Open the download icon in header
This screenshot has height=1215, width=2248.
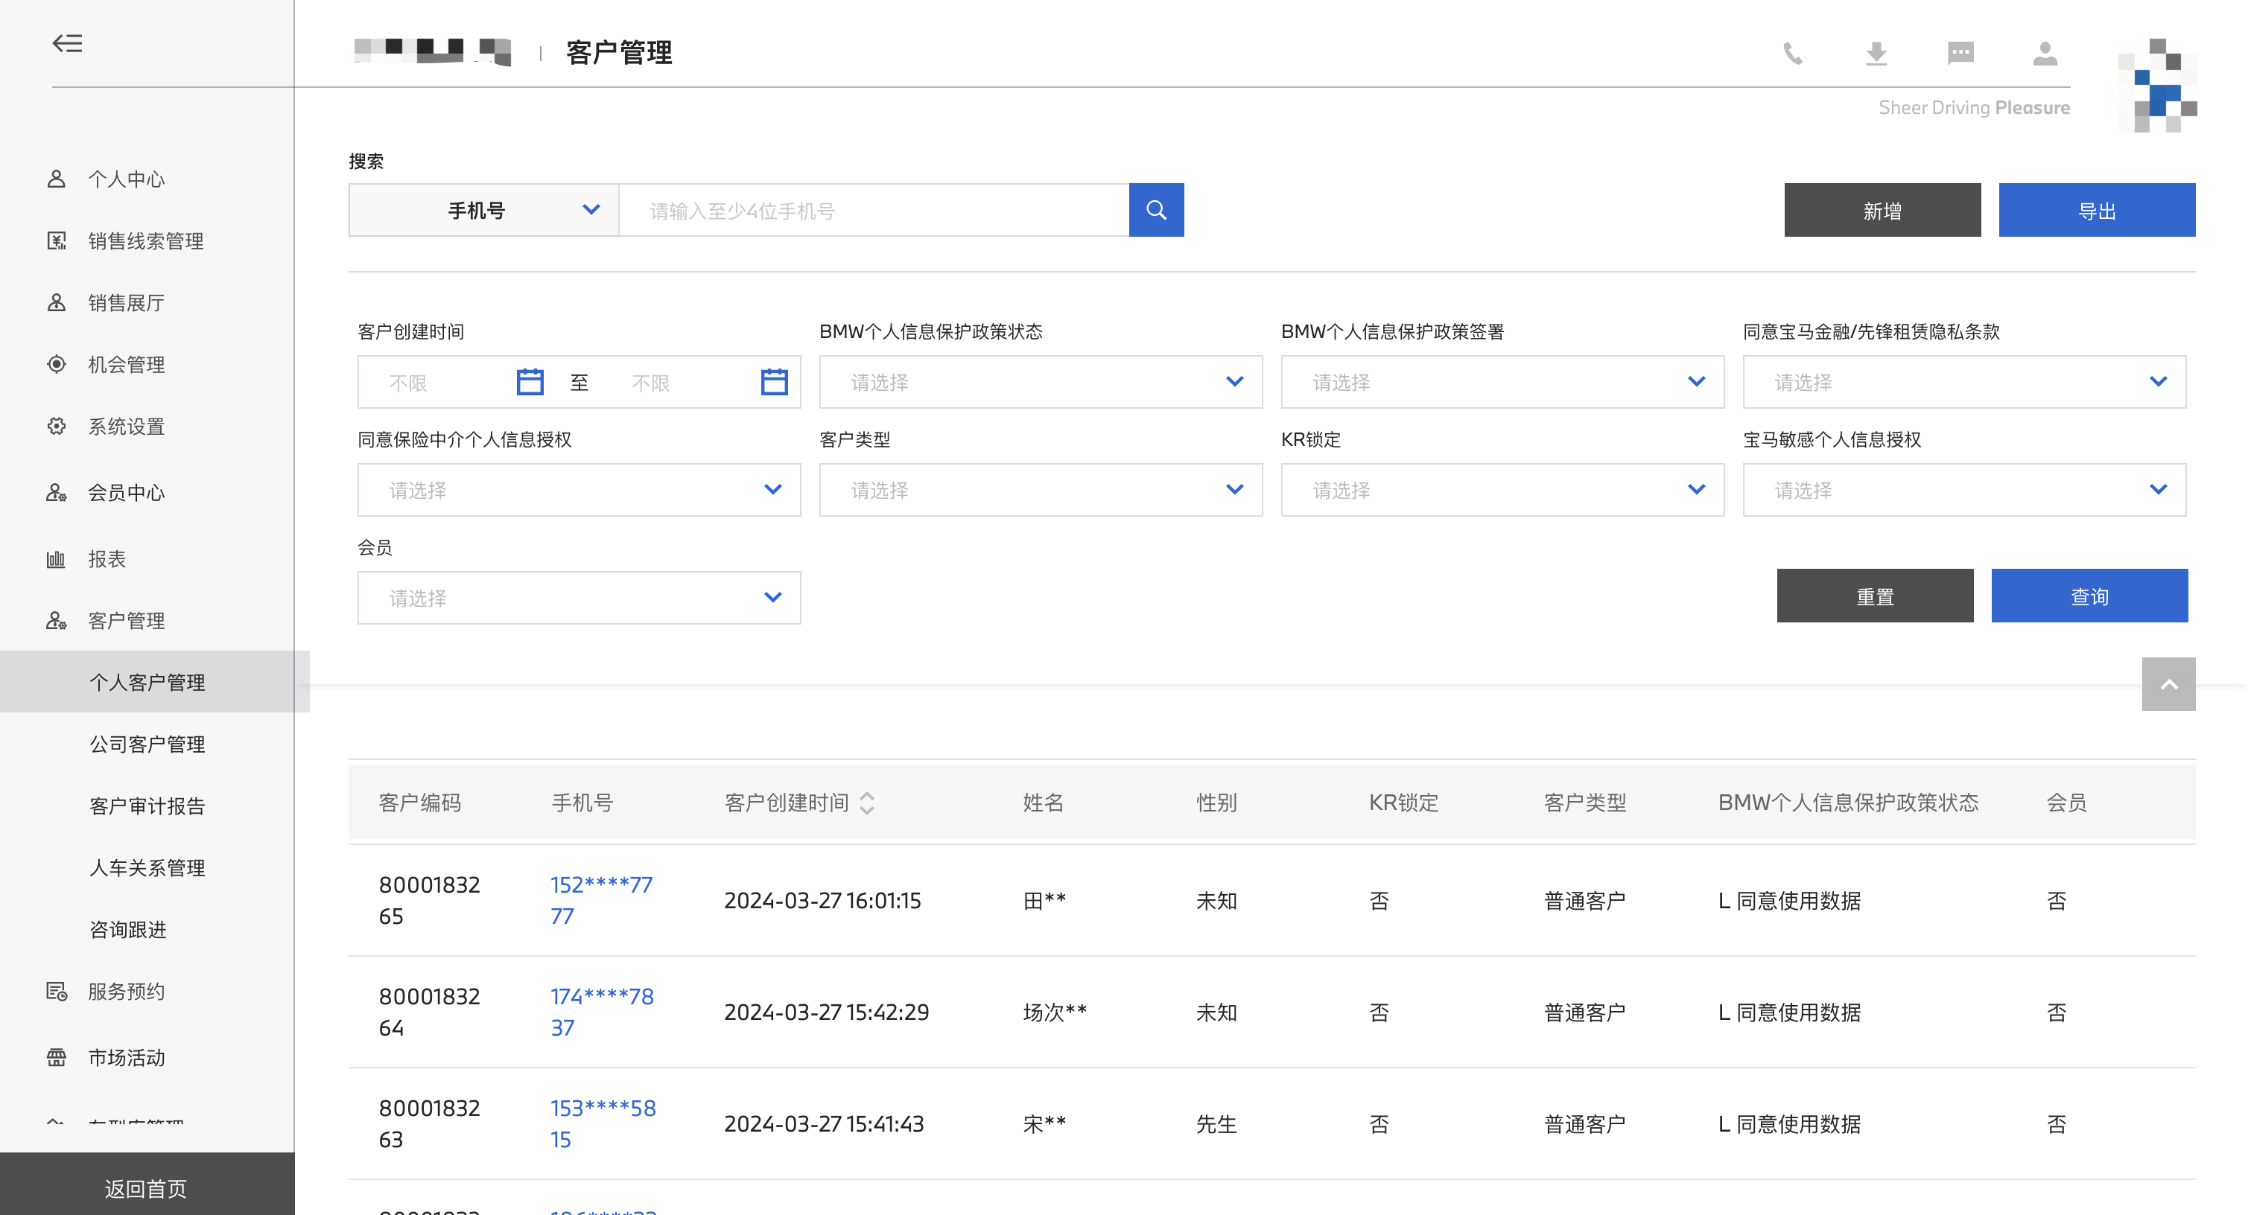(x=1876, y=54)
